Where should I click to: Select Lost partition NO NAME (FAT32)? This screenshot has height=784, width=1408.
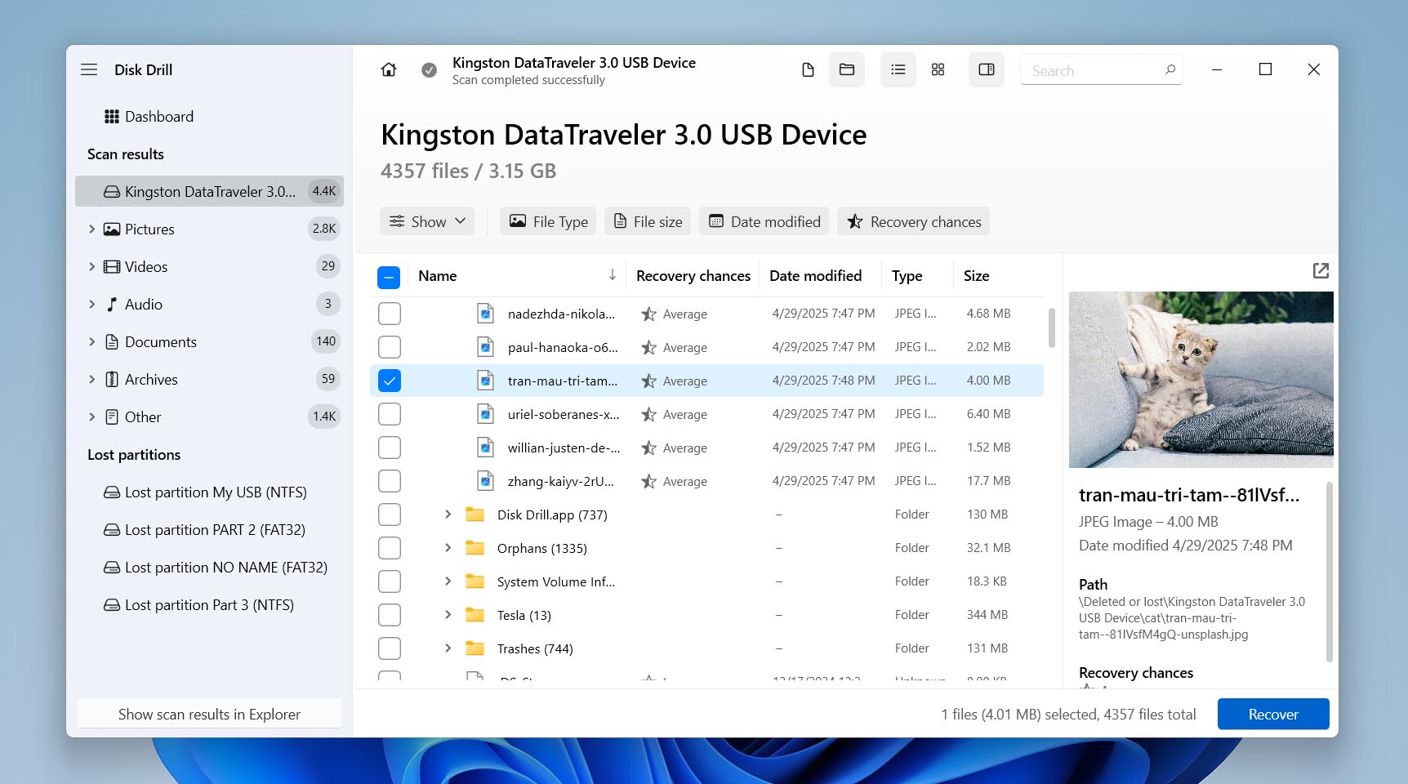[209, 568]
